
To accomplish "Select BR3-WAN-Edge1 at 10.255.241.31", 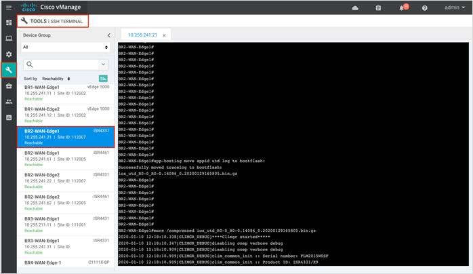I will point(66,247).
